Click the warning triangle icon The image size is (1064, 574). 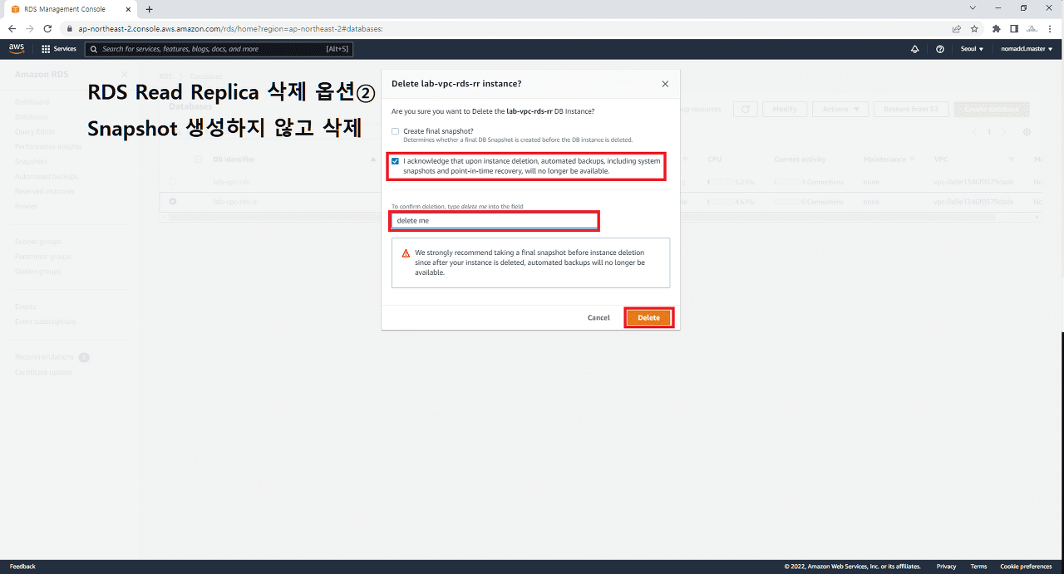(406, 253)
